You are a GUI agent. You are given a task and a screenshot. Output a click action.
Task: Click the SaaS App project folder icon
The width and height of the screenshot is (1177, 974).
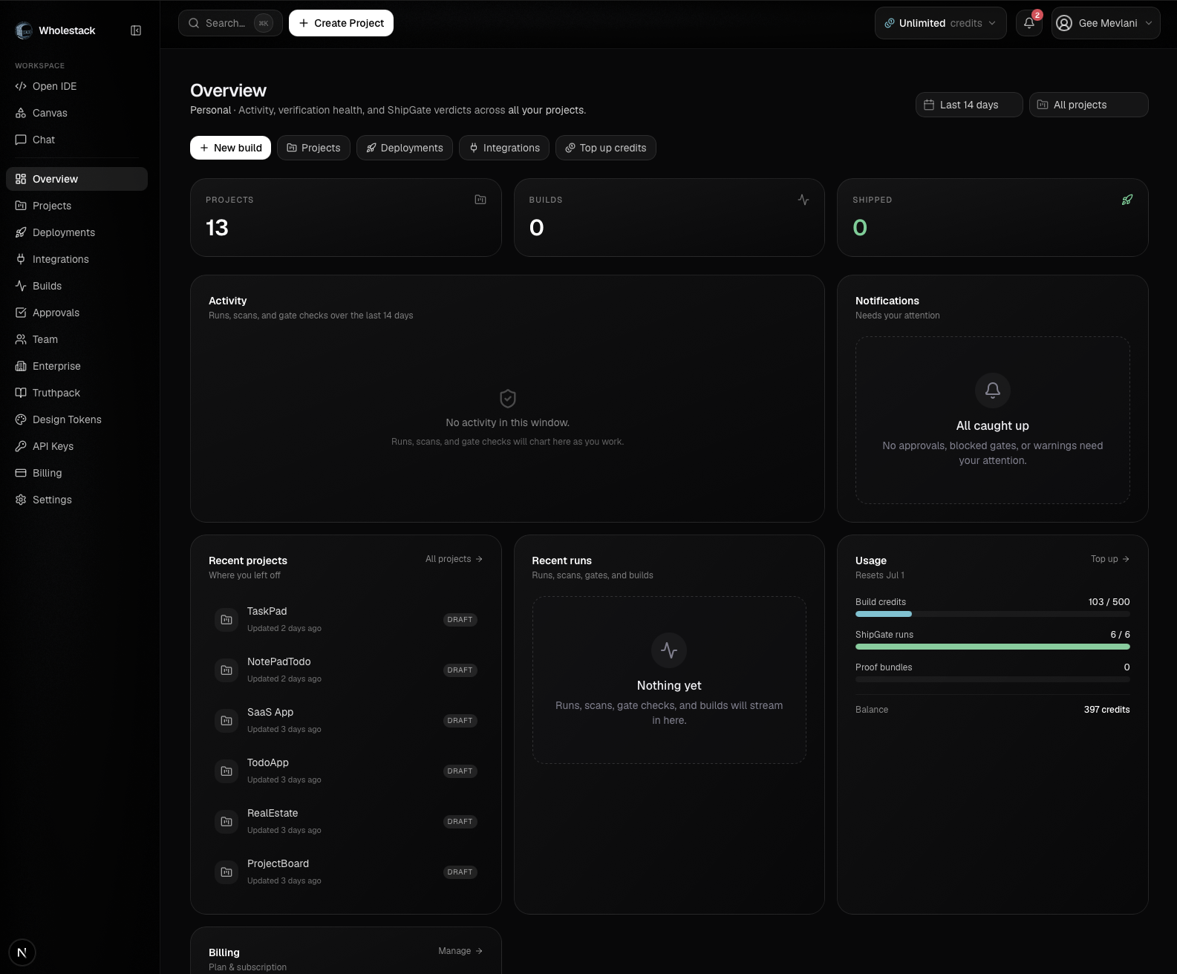pyautogui.click(x=226, y=721)
